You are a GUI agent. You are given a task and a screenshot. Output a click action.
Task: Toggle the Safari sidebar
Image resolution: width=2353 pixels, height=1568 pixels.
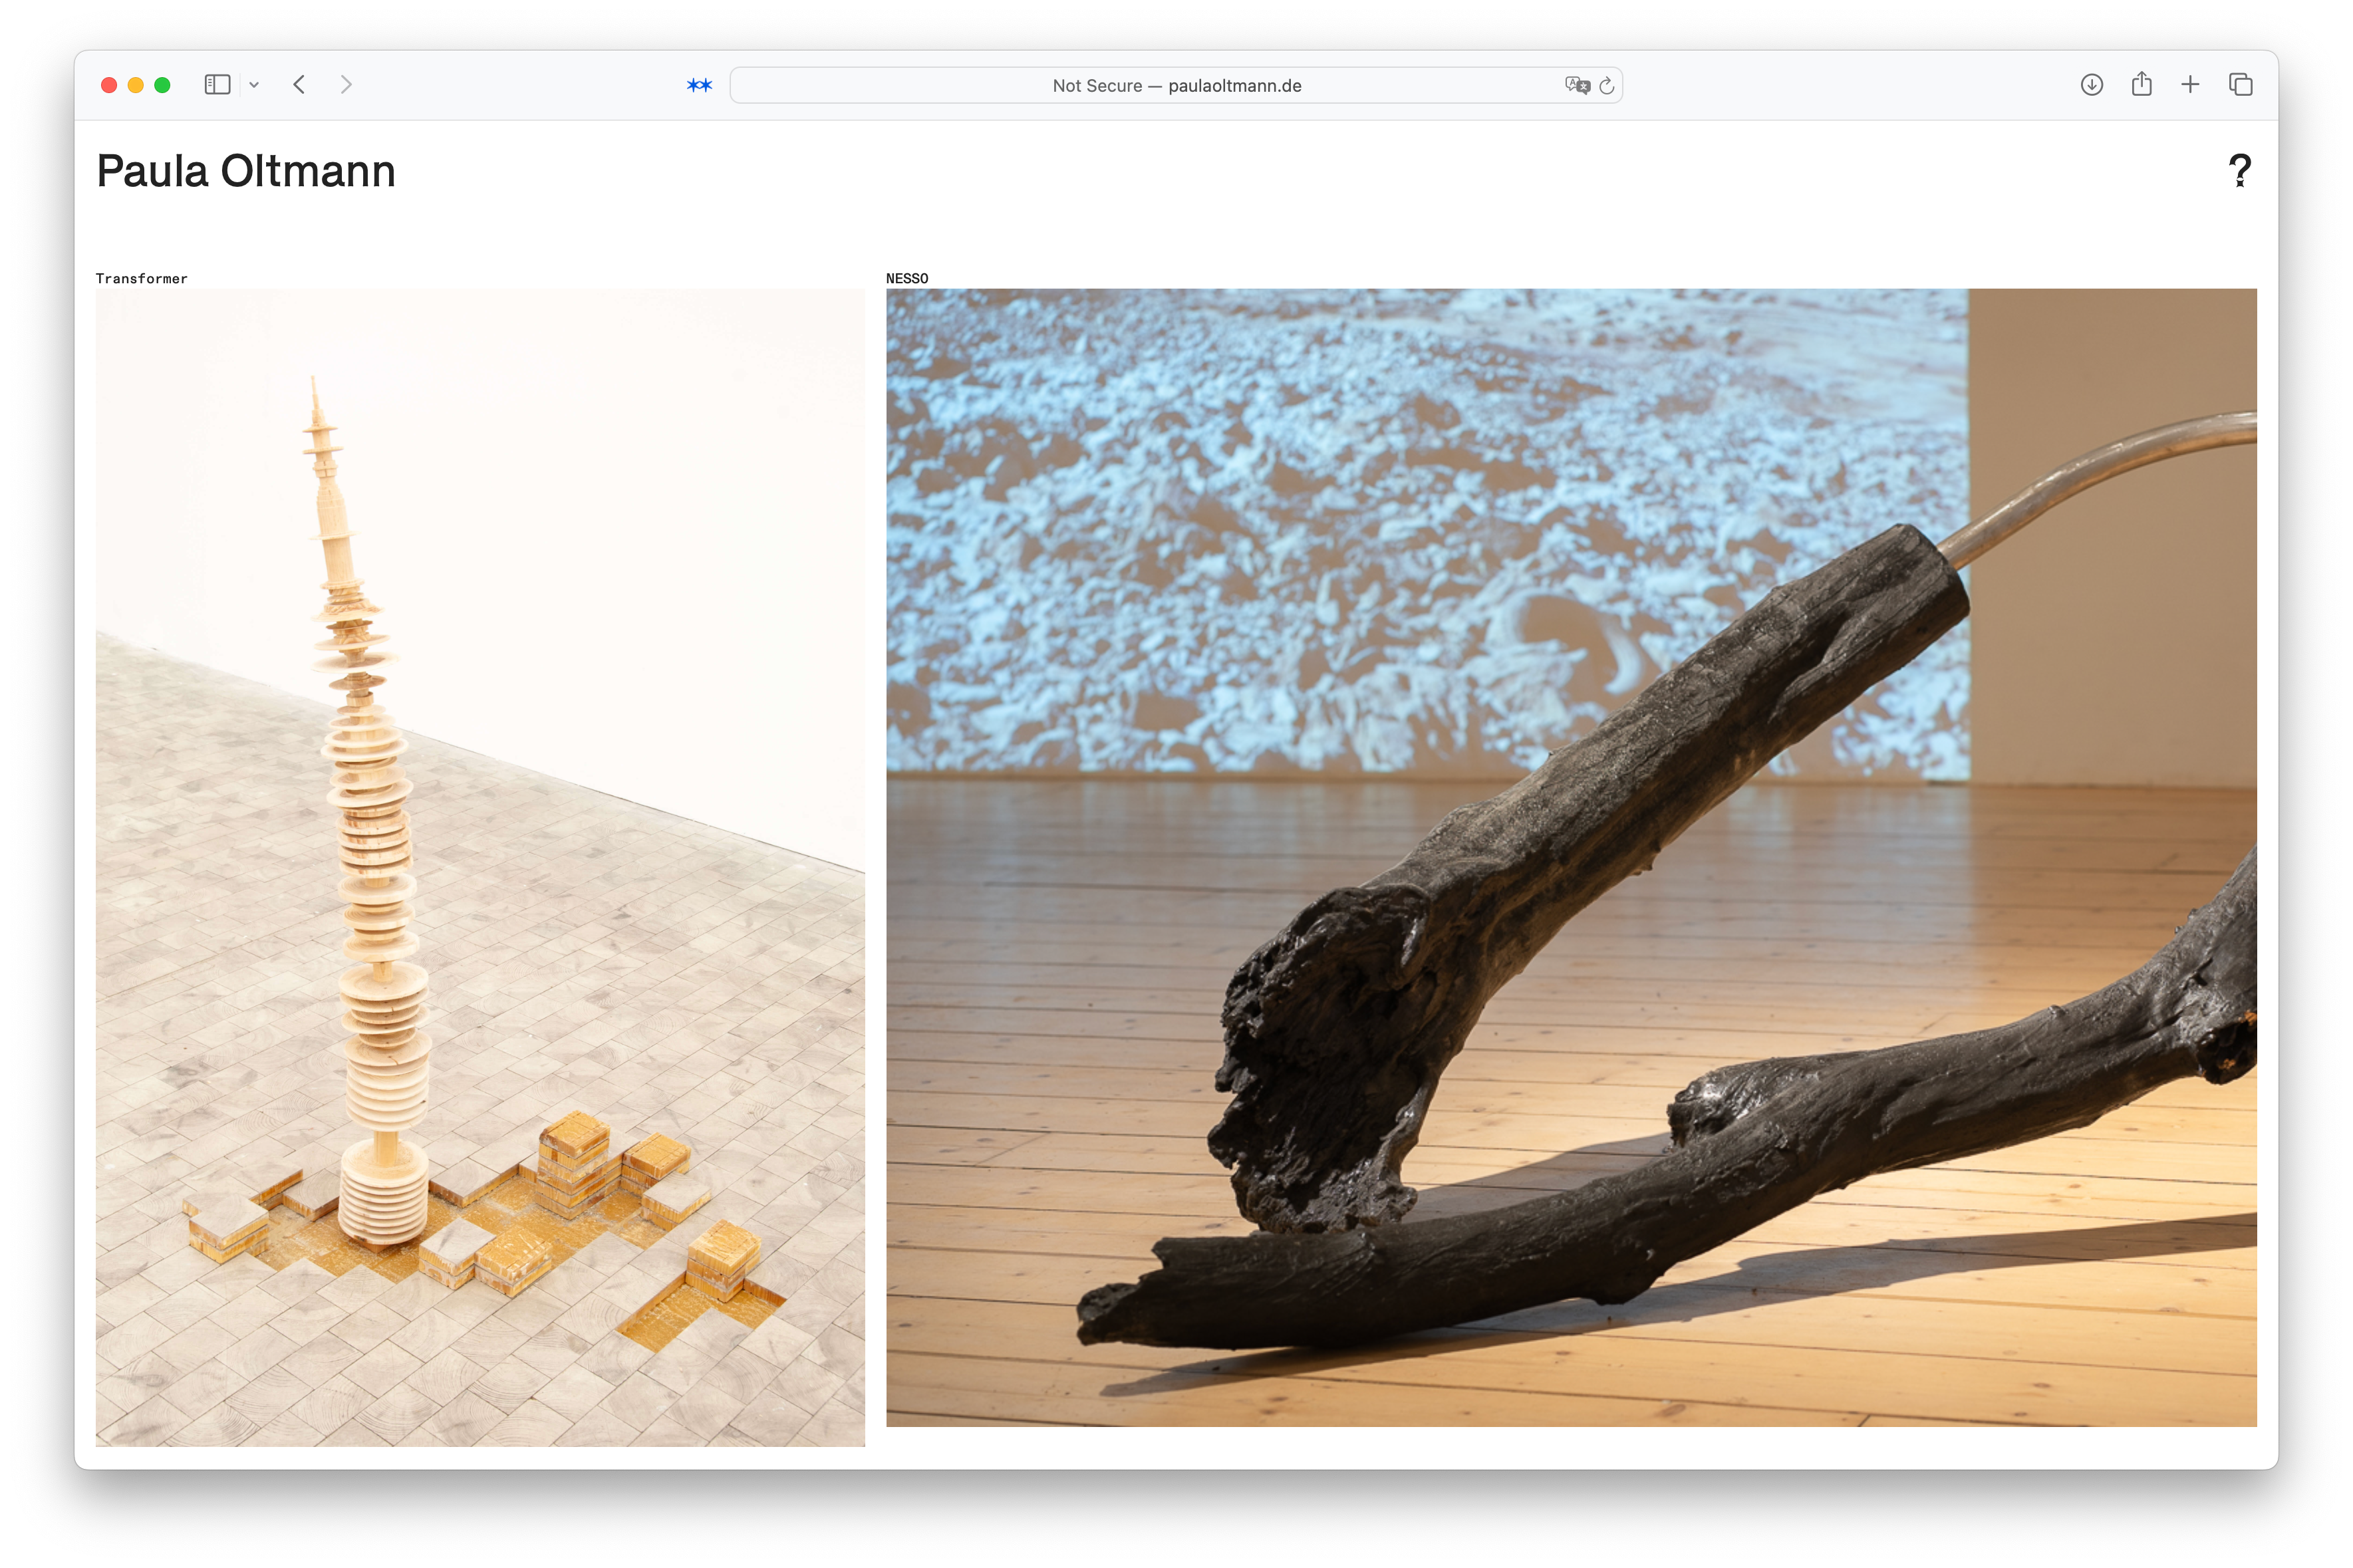(217, 85)
